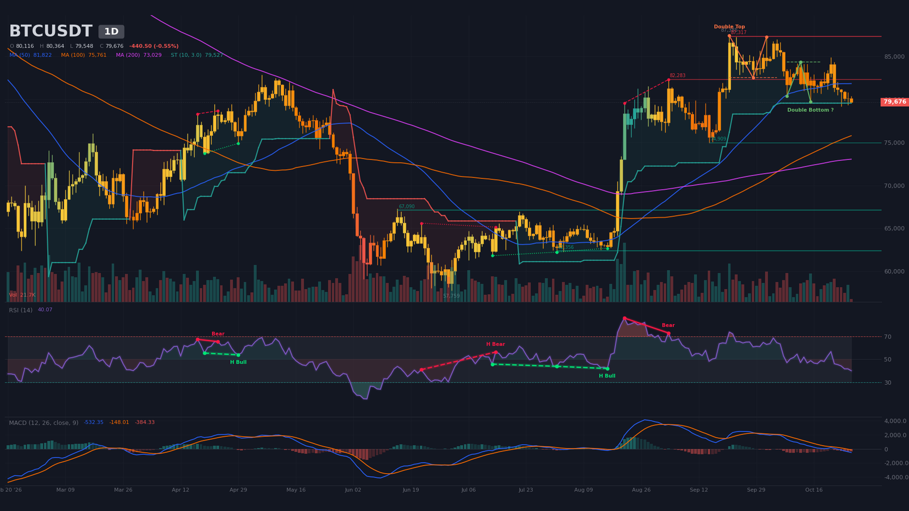This screenshot has width=909, height=511.
Task: Click the Apr 29 date axis label
Action: pyautogui.click(x=238, y=489)
